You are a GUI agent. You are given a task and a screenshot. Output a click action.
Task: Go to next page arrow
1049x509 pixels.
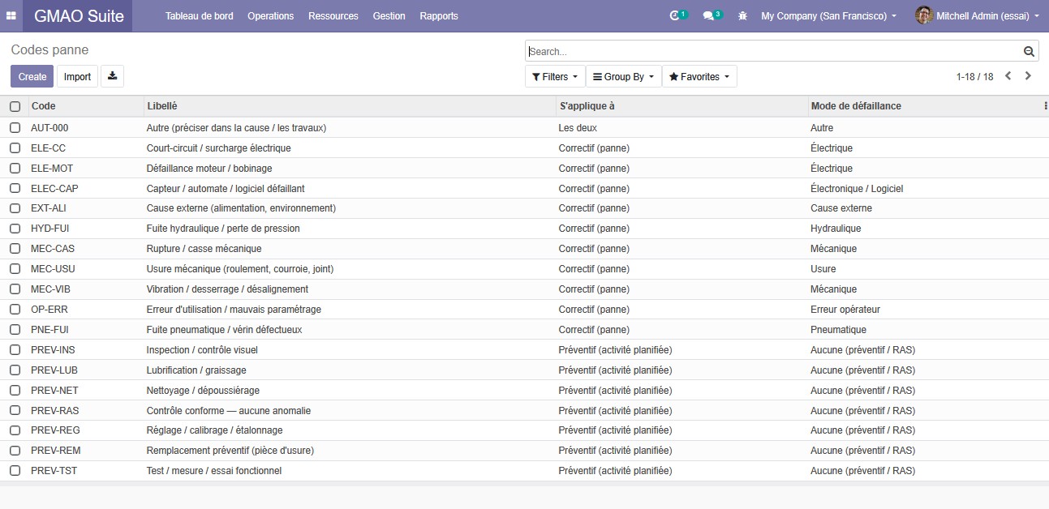pyautogui.click(x=1028, y=76)
